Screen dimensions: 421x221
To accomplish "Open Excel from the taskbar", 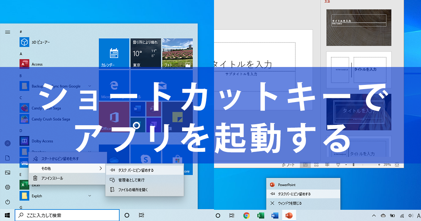I will pyautogui.click(x=261, y=215).
